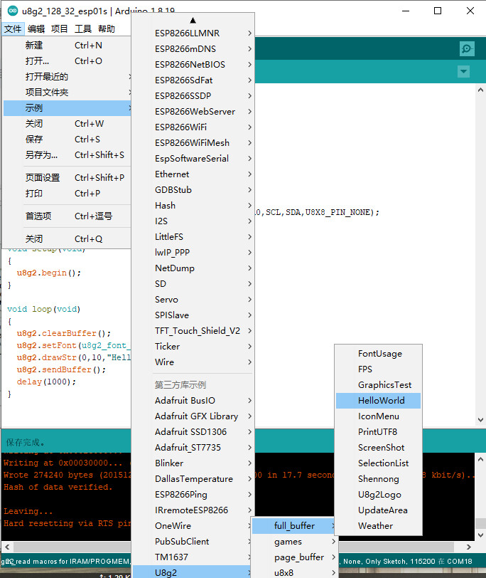Open the page_buffer submenu
This screenshot has height=578, width=486.
293,557
